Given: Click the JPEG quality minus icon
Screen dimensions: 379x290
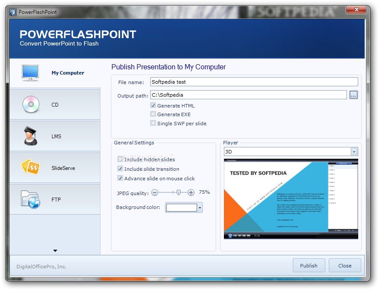Looking at the screenshot, I should pos(155,192).
